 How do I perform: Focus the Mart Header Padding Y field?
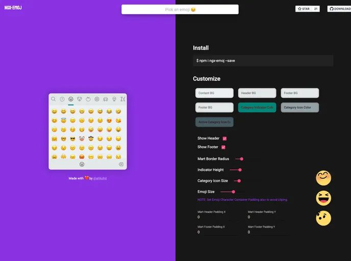click(x=268, y=217)
